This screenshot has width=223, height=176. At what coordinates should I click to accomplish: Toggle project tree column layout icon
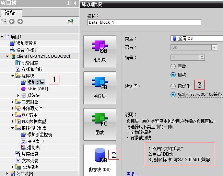[69, 3]
